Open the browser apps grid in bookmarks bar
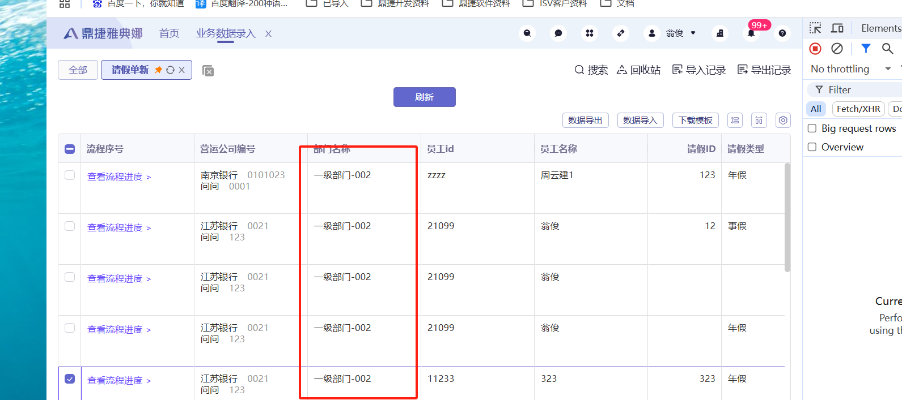Image resolution: width=902 pixels, height=400 pixels. tap(65, 3)
